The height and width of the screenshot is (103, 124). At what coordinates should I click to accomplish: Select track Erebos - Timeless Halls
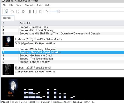[x=63, y=27]
